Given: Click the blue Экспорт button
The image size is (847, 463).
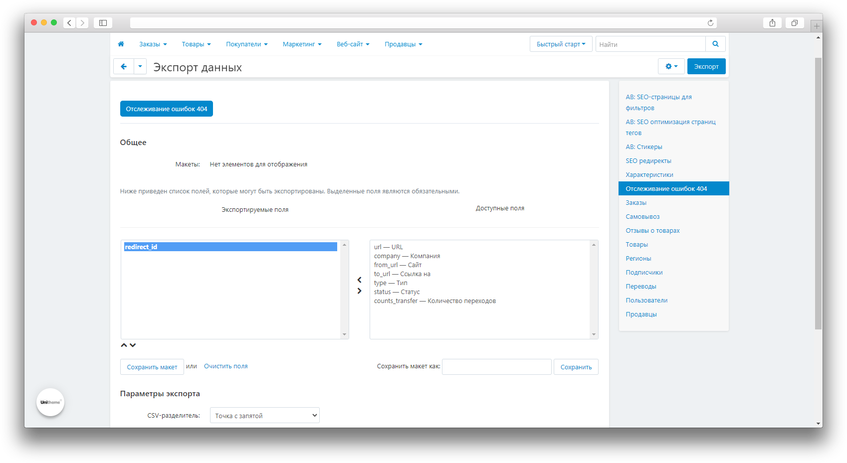Looking at the screenshot, I should 706,66.
